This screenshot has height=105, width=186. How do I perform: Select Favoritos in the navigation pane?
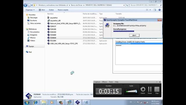tap(31, 15)
